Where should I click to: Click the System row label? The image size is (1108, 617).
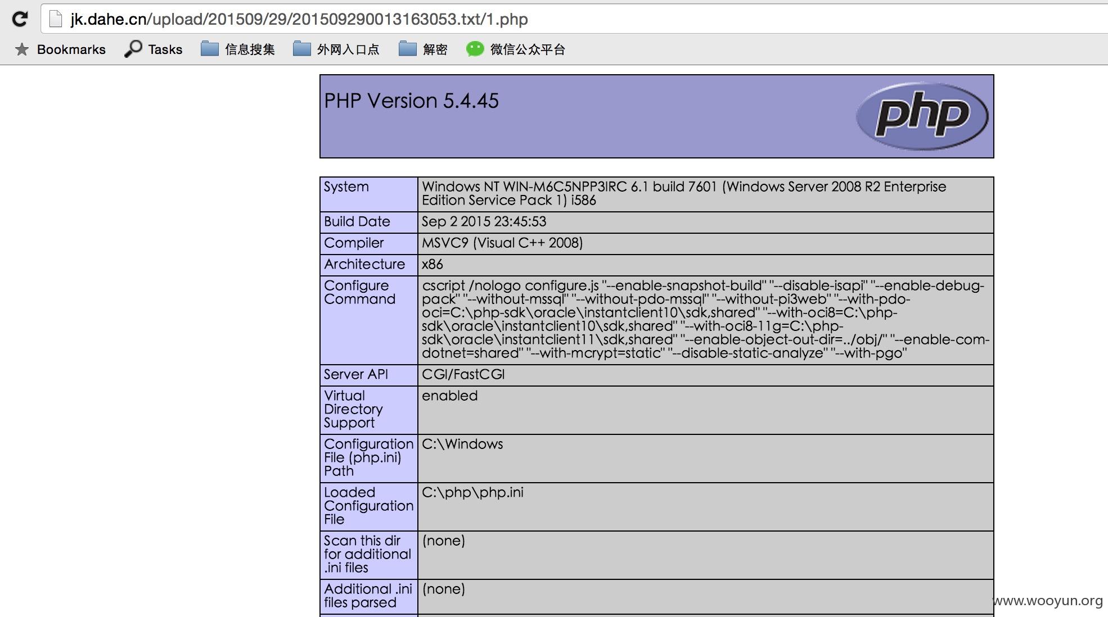pyautogui.click(x=346, y=187)
